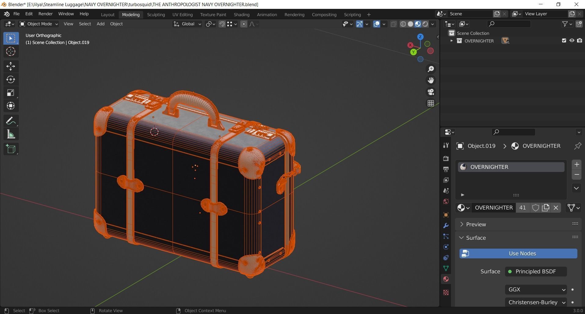Disable OVERNIGHTER collection in renders
Image resolution: width=585 pixels, height=314 pixels.
point(580,41)
